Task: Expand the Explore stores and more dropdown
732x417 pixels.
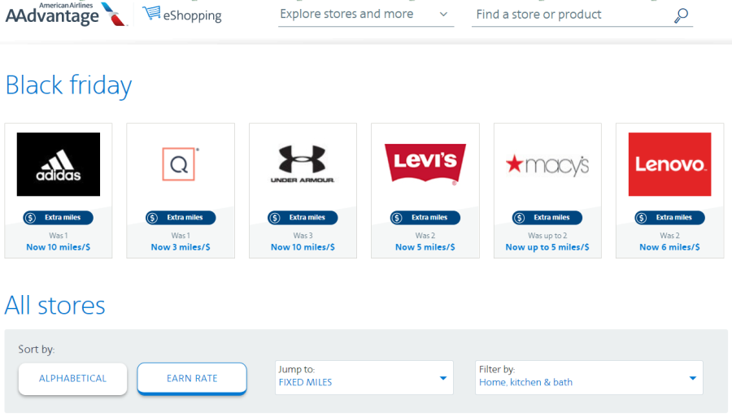Action: click(365, 15)
